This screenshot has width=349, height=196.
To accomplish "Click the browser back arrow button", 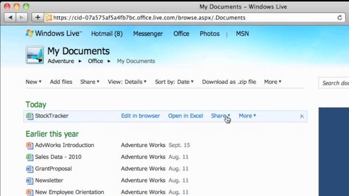I will (x=10, y=17).
